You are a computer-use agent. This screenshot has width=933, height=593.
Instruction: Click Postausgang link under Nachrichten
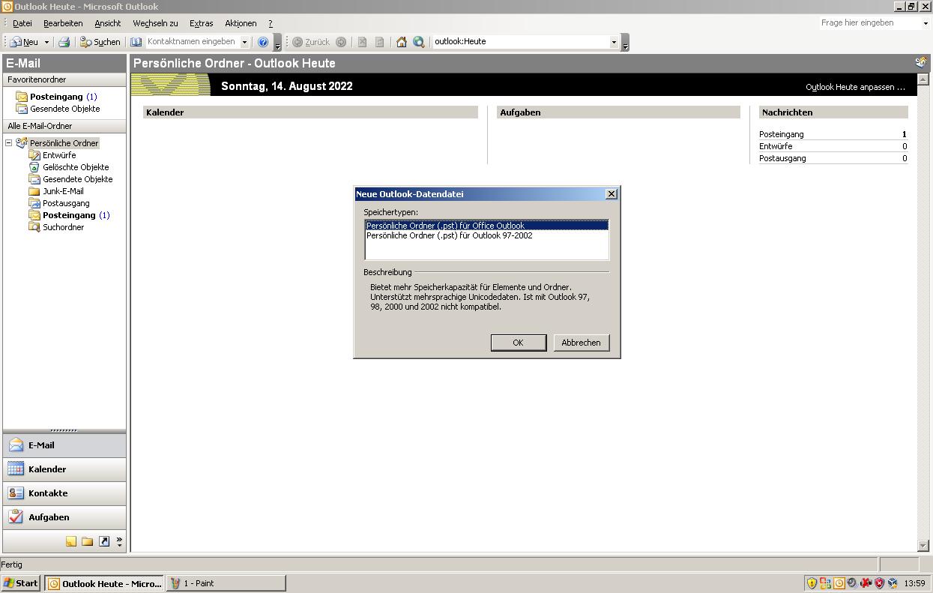click(x=782, y=158)
